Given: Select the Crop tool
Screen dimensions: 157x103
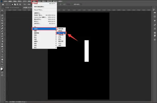Looking at the screenshot, I should pyautogui.click(x=2, y=21).
